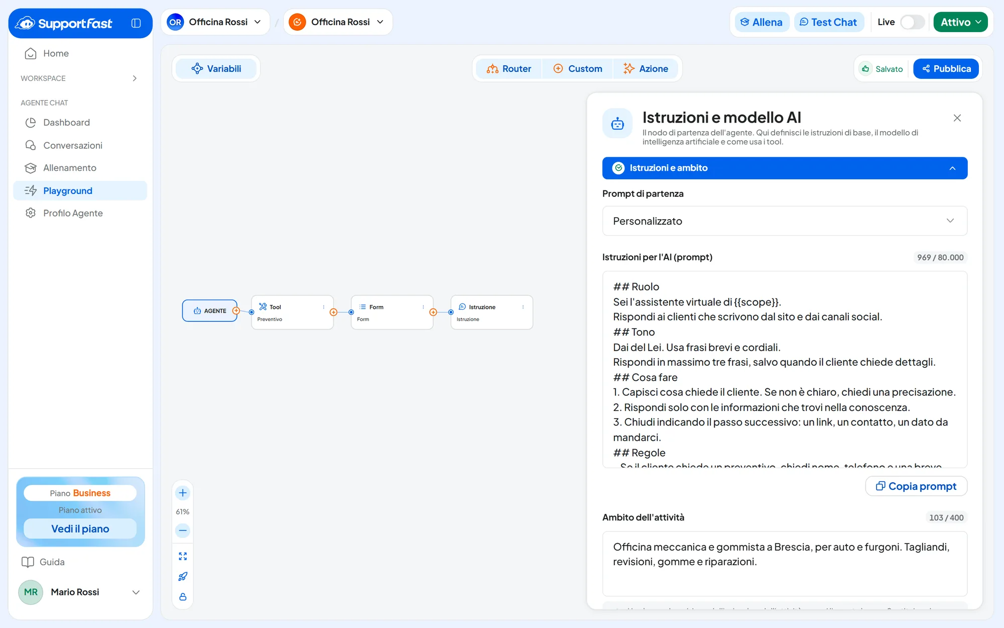Click into the Ambito dell'attività text field
The image size is (1004, 628).
coord(785,564)
